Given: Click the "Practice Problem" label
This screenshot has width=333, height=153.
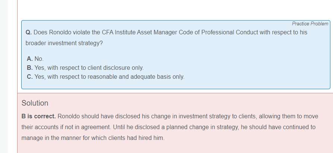Looking at the screenshot, I should pos(310,24).
